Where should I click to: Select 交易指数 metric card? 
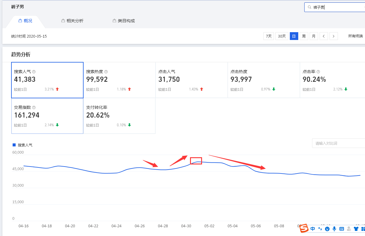point(47,116)
